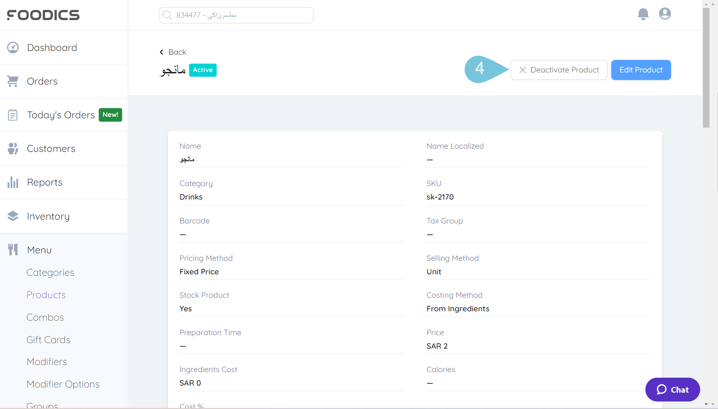Open Today's Orders clipboard icon
The width and height of the screenshot is (718, 409).
13,115
